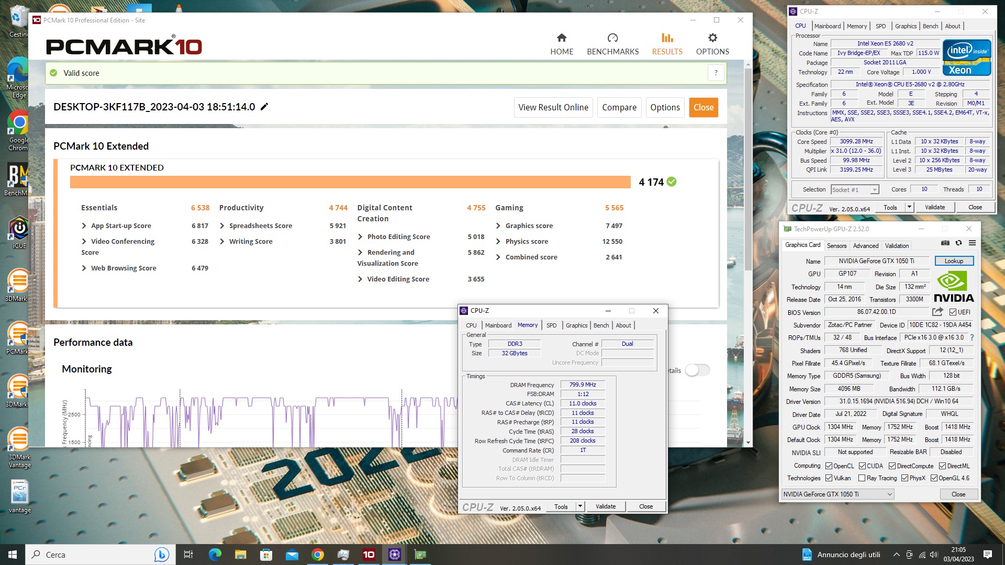Switch to the Graphics tab in Memory CPU-Z window
This screenshot has width=1005, height=565.
click(576, 325)
